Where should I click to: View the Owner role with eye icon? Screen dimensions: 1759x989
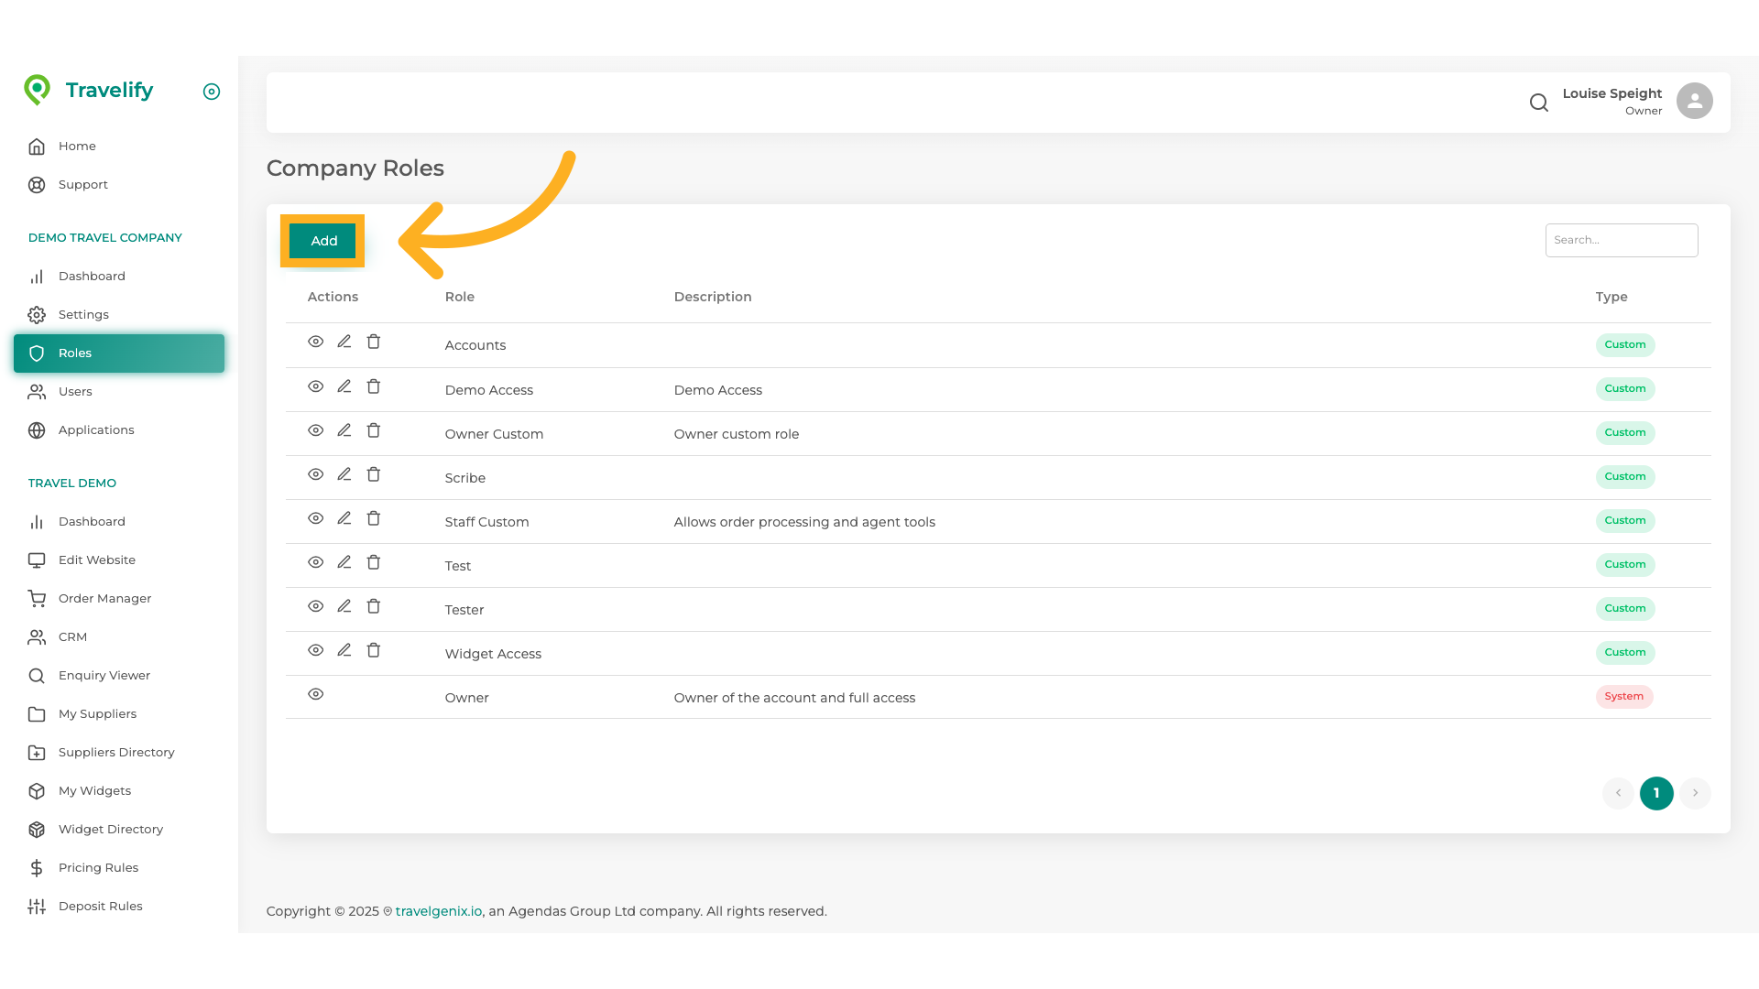pyautogui.click(x=316, y=694)
